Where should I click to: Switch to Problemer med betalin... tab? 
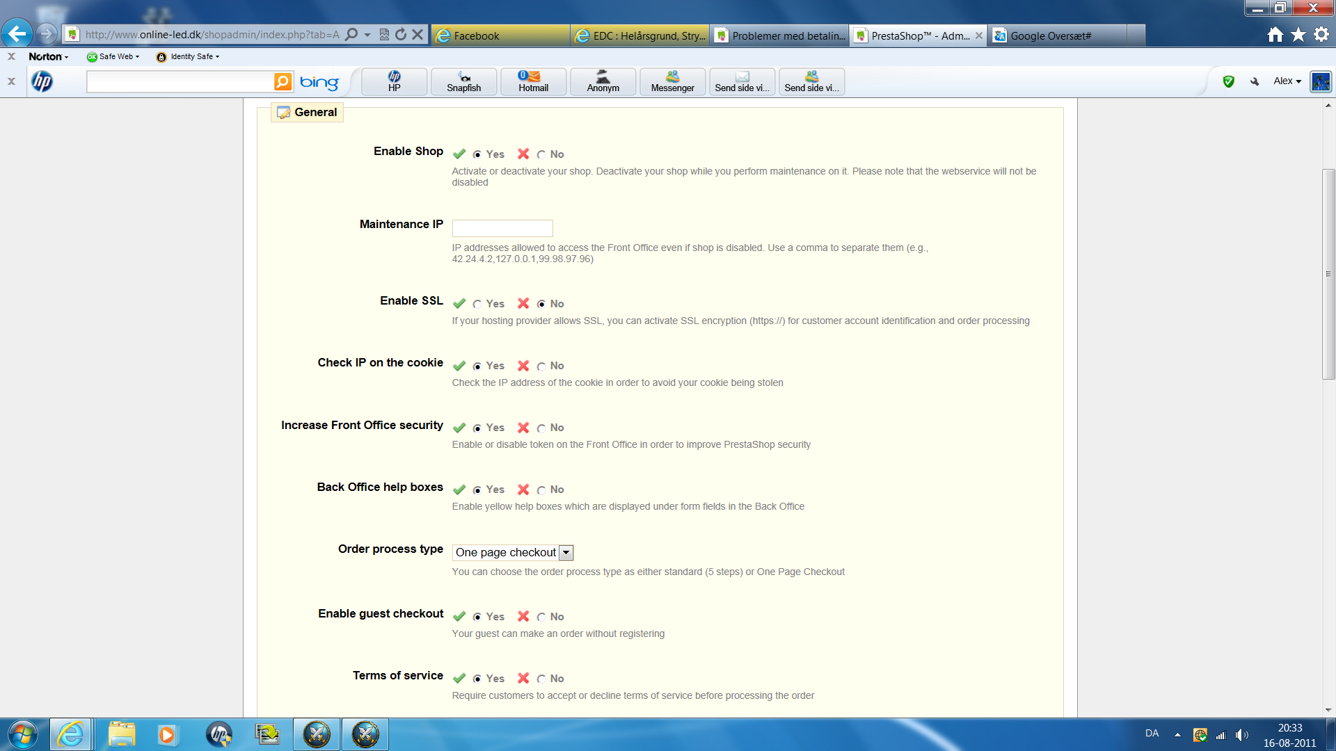(779, 35)
